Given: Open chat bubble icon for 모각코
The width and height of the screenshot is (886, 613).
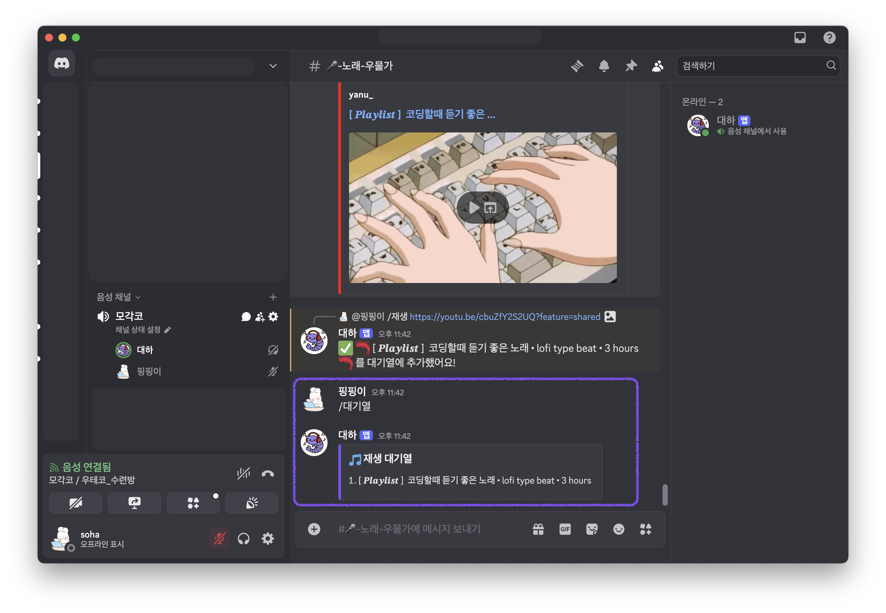Looking at the screenshot, I should 246,317.
